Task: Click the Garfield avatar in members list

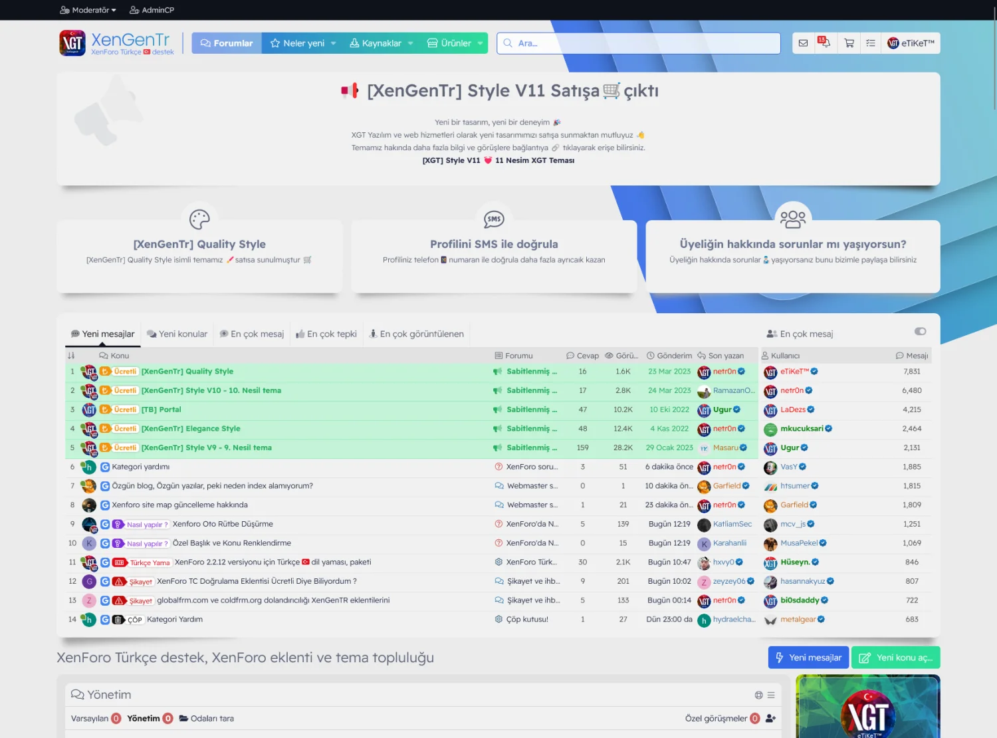Action: (770, 506)
